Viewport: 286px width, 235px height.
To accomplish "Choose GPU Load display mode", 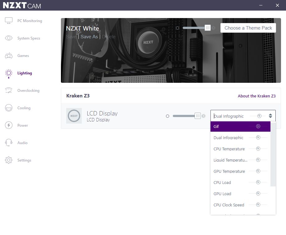I will (240, 194).
